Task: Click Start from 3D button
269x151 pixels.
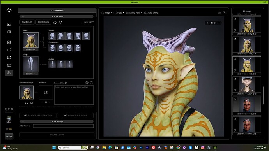Action: [27, 22]
